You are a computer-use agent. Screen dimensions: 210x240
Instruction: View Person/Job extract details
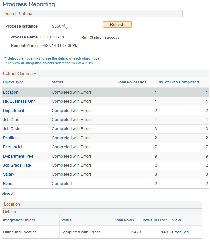coord(13,147)
